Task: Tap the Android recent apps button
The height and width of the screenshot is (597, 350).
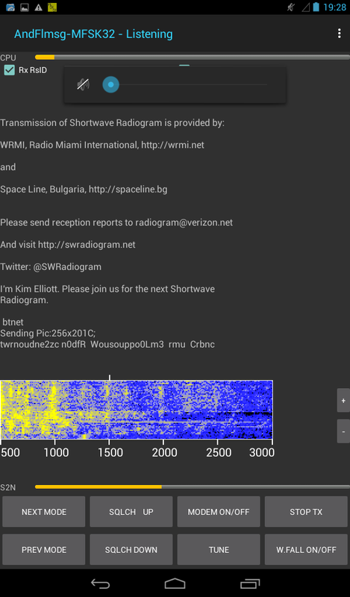Action: [x=250, y=584]
